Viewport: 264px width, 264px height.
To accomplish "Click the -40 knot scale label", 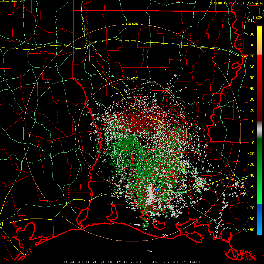I will click(251, 175).
